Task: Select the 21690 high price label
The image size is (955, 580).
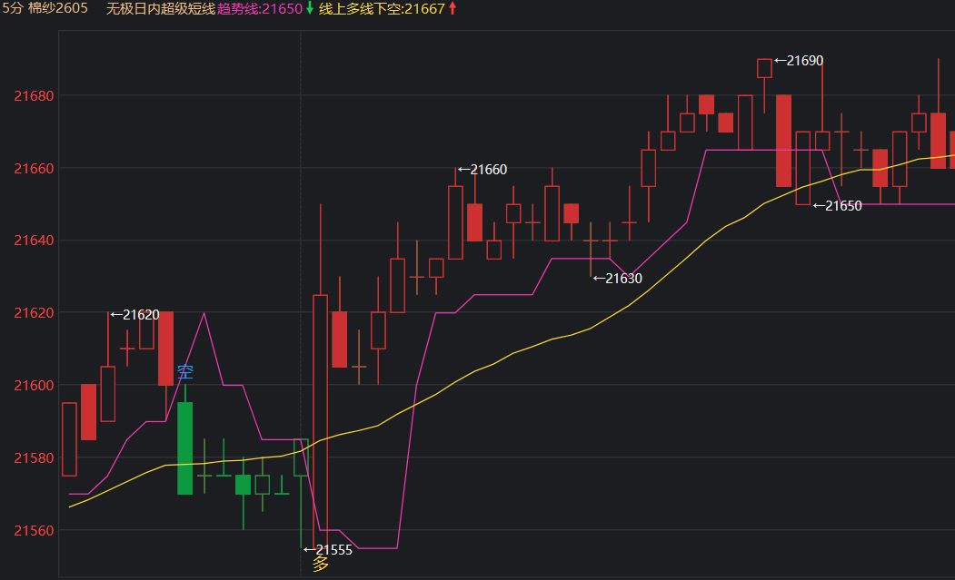Action: click(799, 61)
